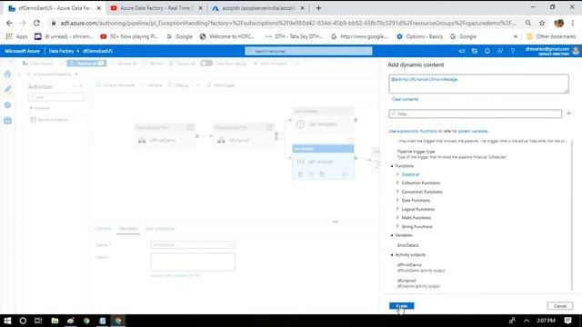The height and width of the screenshot is (327, 582).
Task: Collapse the Variables section
Action: [x=392, y=235]
